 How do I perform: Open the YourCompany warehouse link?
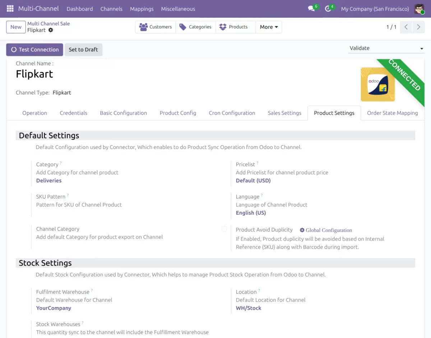(x=54, y=308)
